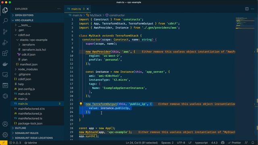This screenshot has height=145, width=258.
Task: Click the TypeScript version 4.4.3
Action: click(x=214, y=143)
